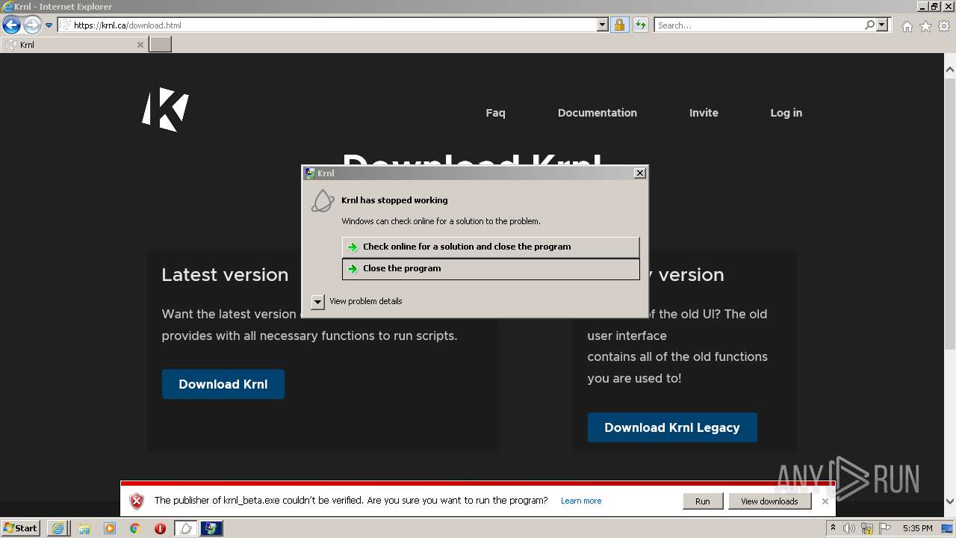Select the Krnl app taskbar button
The width and height of the screenshot is (956, 538).
(x=186, y=528)
